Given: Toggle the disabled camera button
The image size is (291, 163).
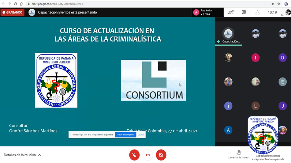Looking at the screenshot, I should pyautogui.click(x=161, y=155).
